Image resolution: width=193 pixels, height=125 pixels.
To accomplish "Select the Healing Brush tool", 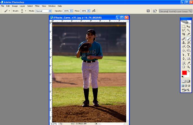I will pos(183,39).
